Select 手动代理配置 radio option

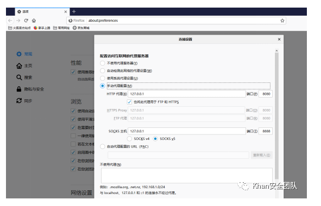click(102, 86)
